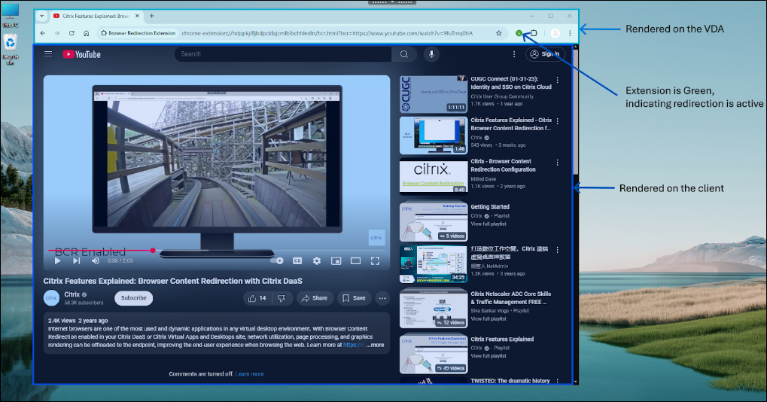767x402 pixels.
Task: Toggle closed captions with the CC button
Action: click(297, 260)
